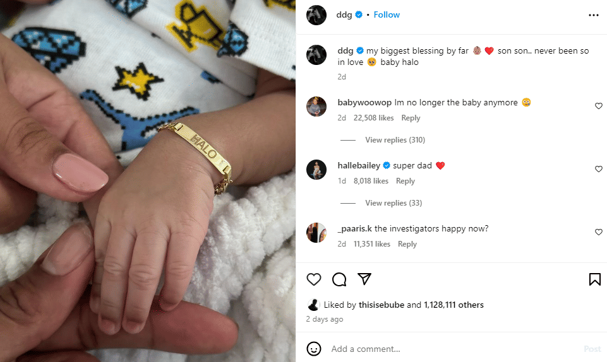
Task: Like _paaris.k's comment with the heart
Action: click(599, 232)
